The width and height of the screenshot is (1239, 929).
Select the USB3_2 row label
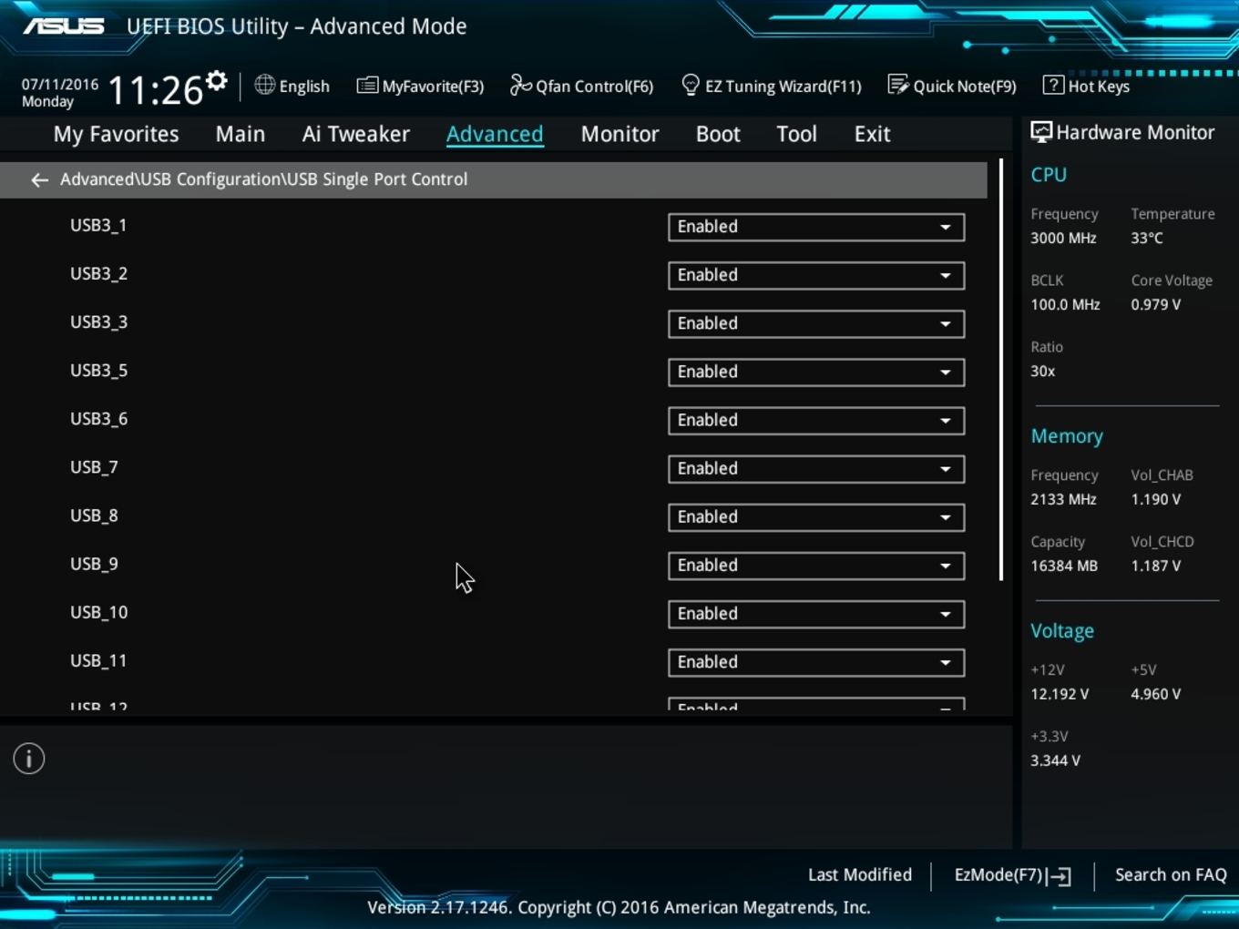point(98,273)
